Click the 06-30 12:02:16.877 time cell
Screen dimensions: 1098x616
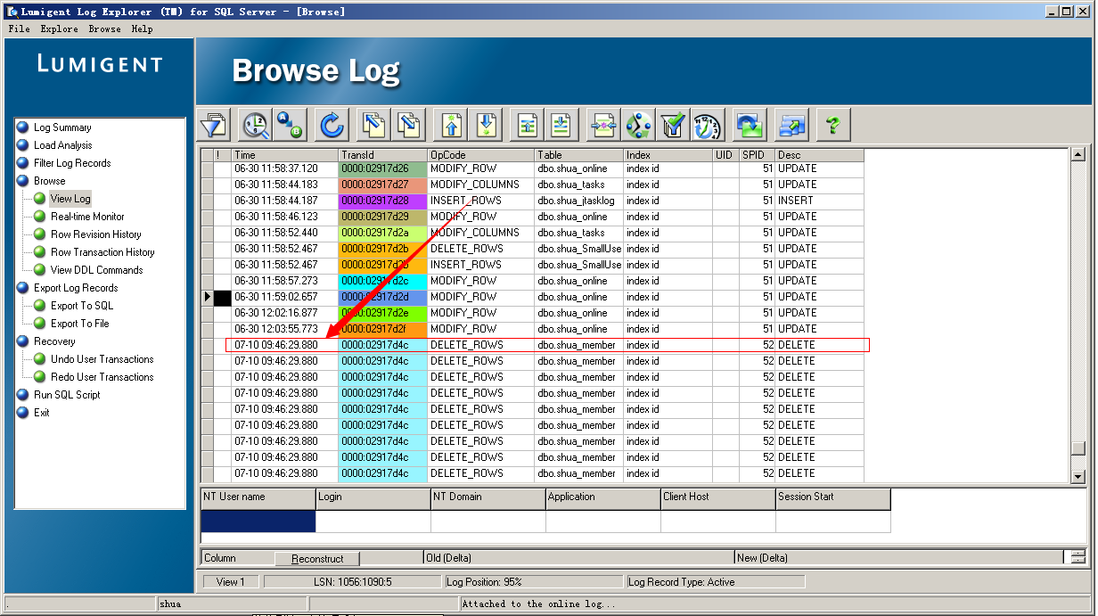pyautogui.click(x=284, y=313)
